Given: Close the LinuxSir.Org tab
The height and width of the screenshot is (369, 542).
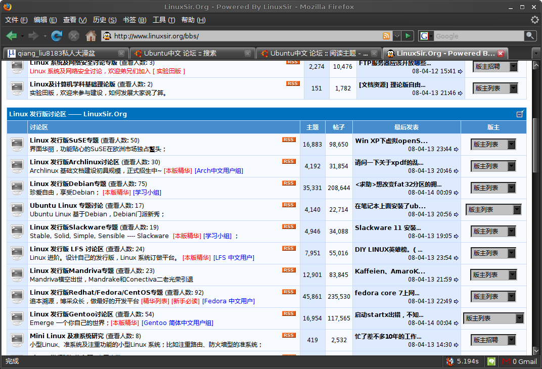Looking at the screenshot, I should [501, 54].
